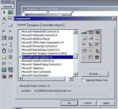Enable the Selected Items Only checkbox

[83, 80]
